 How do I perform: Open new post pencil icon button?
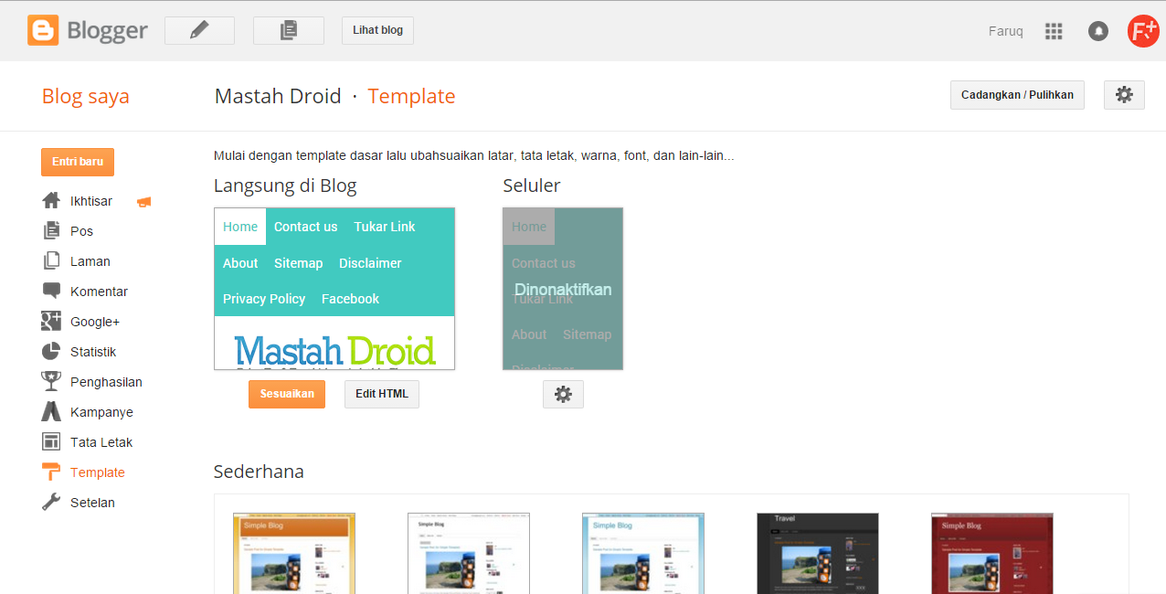(199, 30)
